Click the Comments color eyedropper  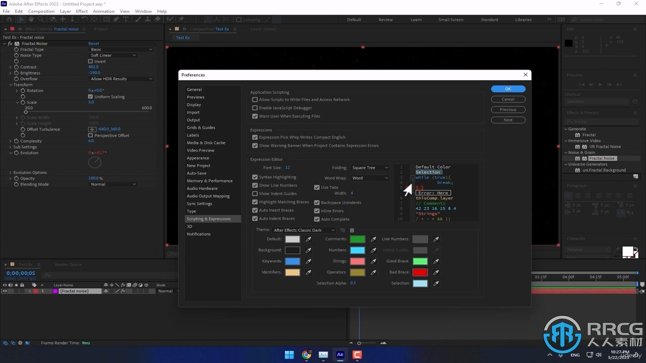click(373, 239)
